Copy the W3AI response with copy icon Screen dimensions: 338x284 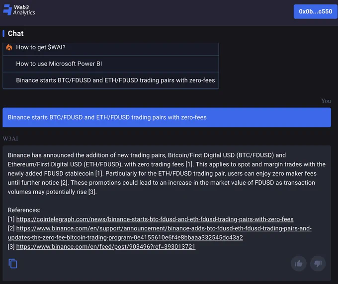pos(13,264)
